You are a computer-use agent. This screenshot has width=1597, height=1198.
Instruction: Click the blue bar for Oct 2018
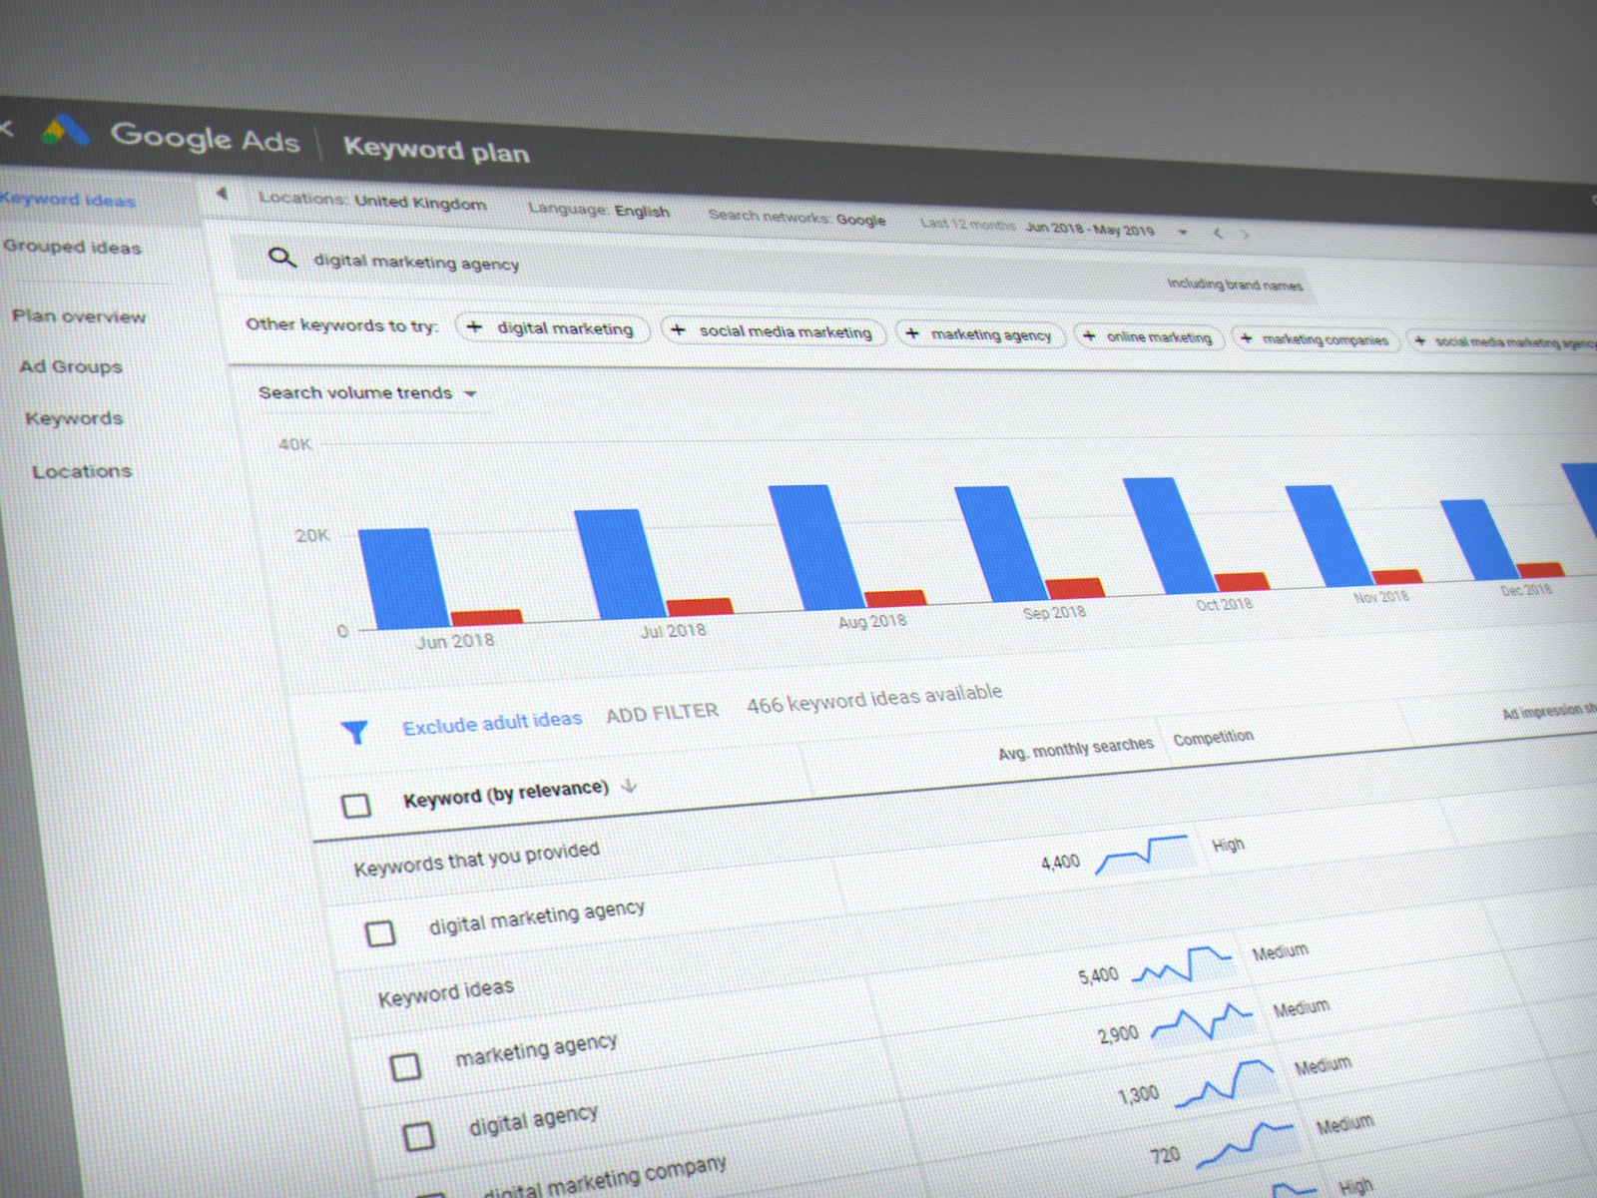click(1168, 535)
